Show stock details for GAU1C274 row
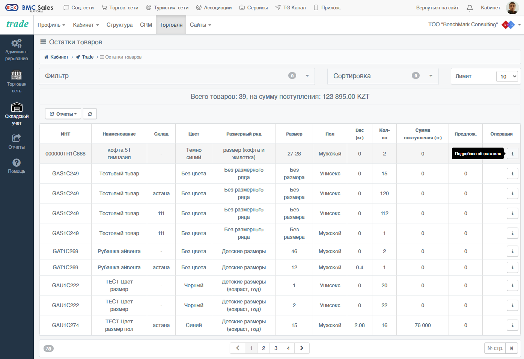This screenshot has height=359, width=524. pos(512,325)
